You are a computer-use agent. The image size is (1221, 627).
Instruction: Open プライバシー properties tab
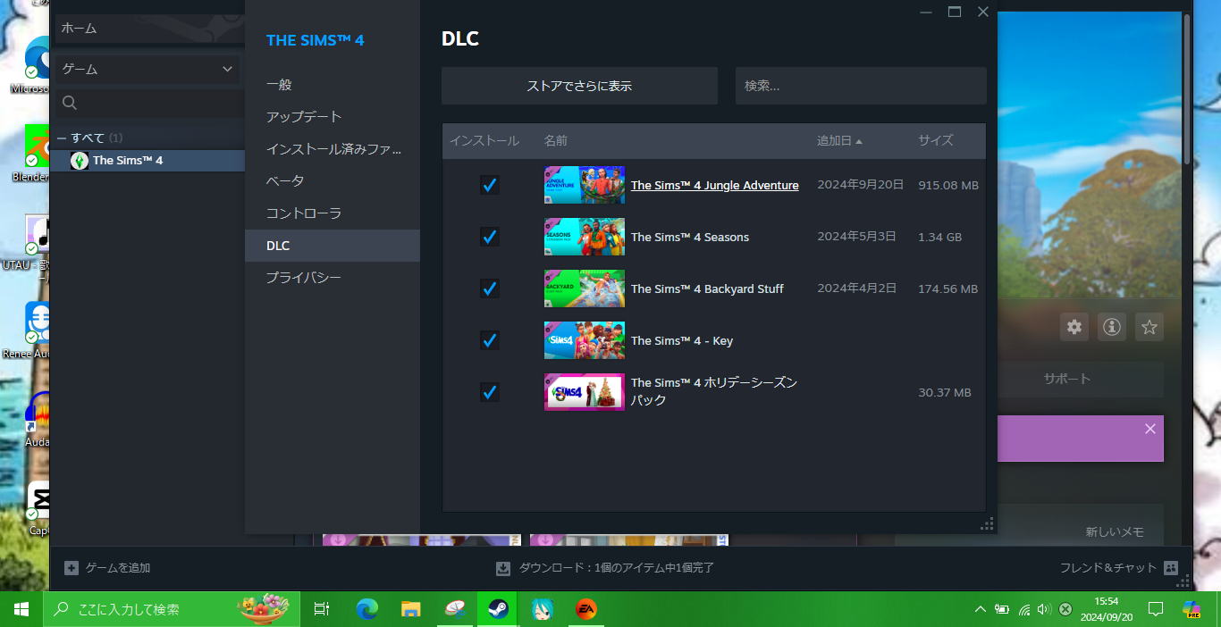333,278
